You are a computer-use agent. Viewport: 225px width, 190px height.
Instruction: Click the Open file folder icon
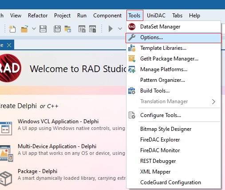pos(24,29)
